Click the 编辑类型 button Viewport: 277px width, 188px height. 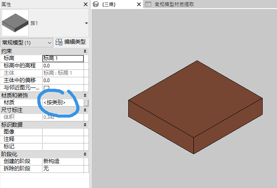[70, 42]
